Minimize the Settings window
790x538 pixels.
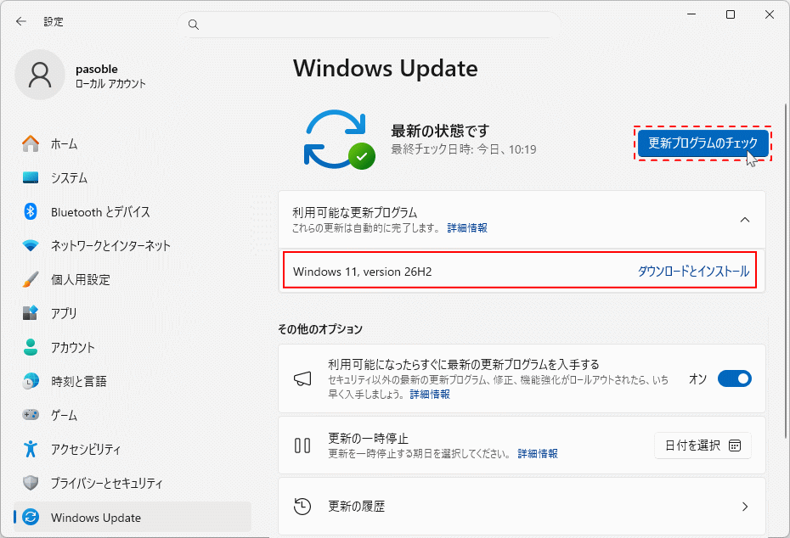[691, 14]
